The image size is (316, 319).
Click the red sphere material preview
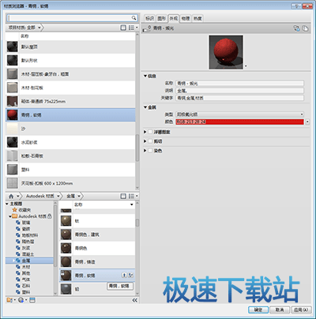point(226,52)
